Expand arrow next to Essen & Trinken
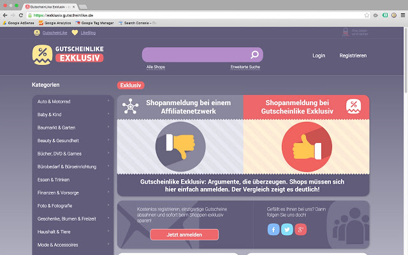 tap(108, 179)
